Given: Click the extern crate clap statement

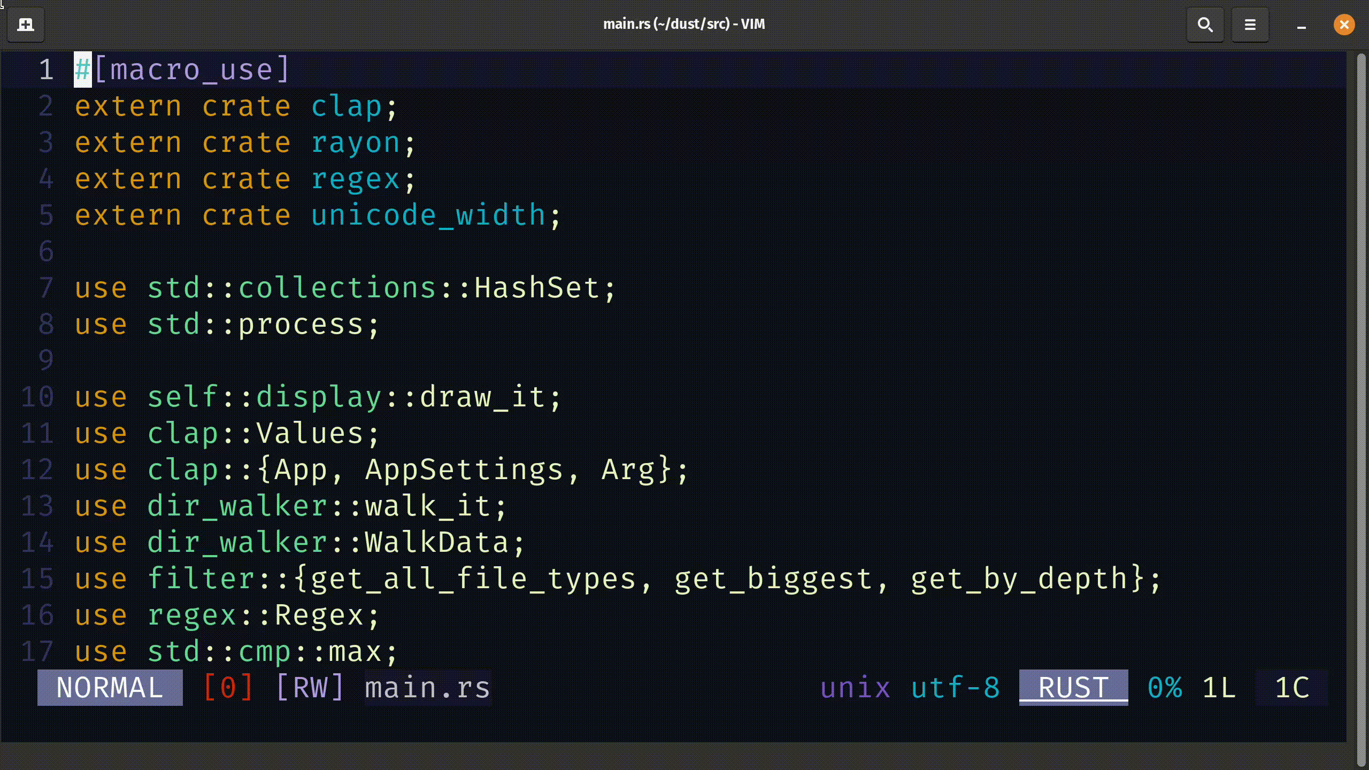Looking at the screenshot, I should pos(235,106).
